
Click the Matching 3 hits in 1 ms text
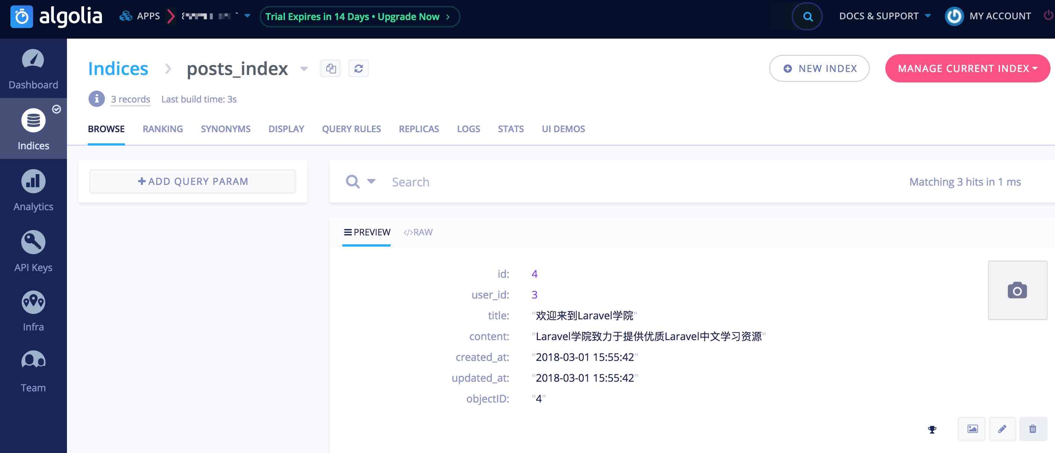click(965, 182)
